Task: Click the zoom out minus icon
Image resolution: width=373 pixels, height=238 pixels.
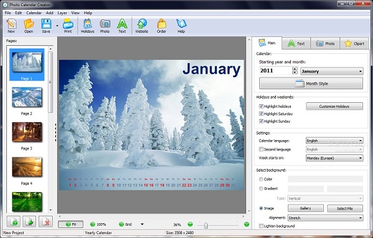Action: pyautogui.click(x=190, y=224)
